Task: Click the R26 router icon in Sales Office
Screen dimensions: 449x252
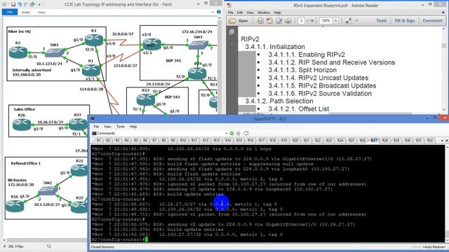Action: (x=22, y=124)
